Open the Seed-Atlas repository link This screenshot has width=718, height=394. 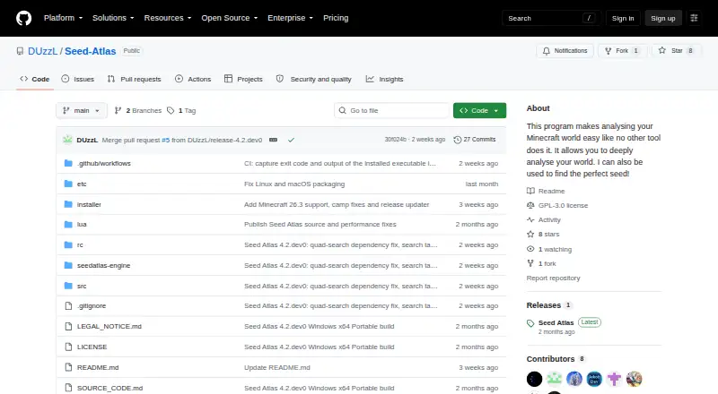coord(91,51)
